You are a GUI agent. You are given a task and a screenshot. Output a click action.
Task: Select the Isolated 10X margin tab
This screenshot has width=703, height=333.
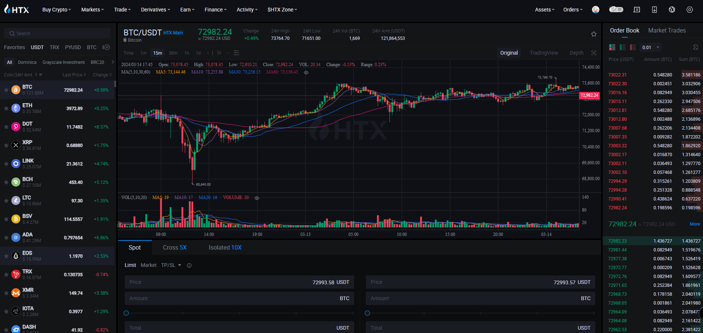(225, 247)
